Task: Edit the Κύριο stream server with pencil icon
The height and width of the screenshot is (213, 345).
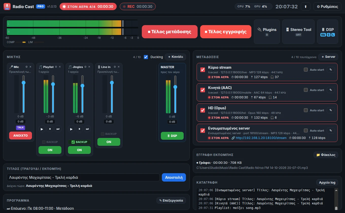Action: tap(331, 70)
